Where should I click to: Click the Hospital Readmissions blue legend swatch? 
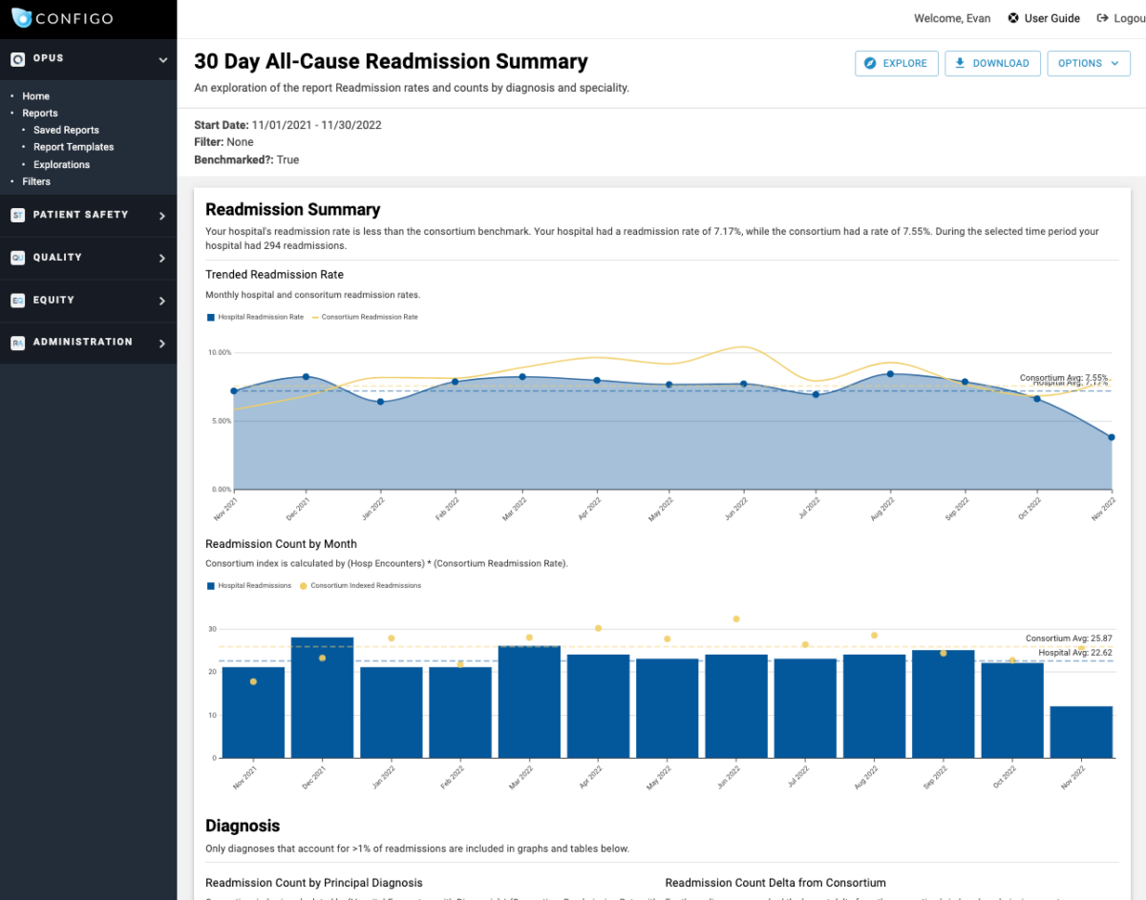point(211,585)
